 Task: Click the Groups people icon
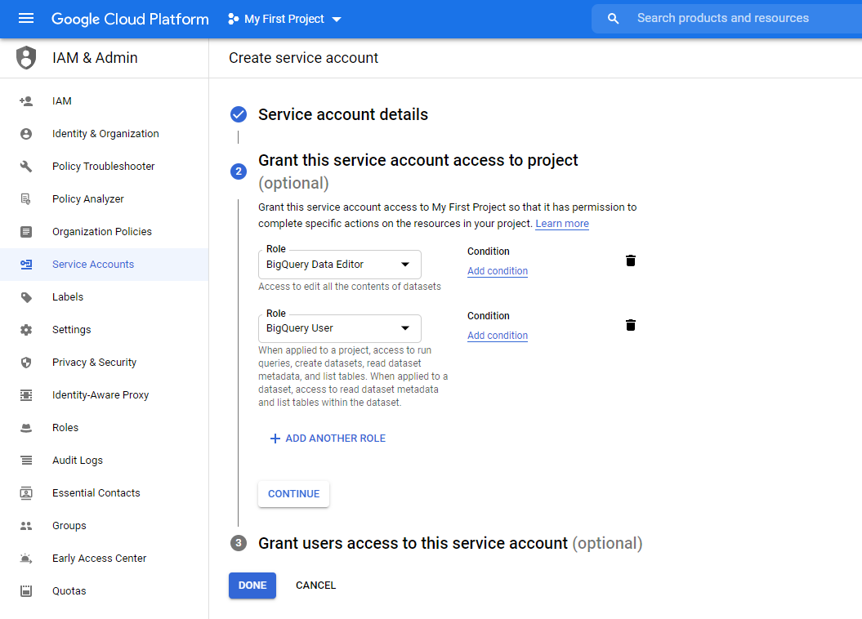click(26, 526)
